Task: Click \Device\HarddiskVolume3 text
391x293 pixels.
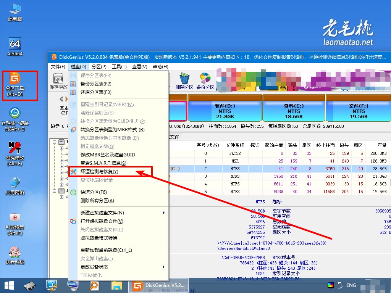Action: click(243, 248)
